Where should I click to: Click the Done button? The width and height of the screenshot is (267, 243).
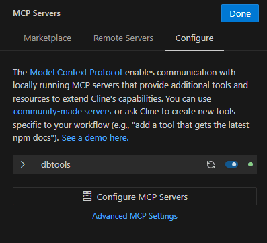(x=240, y=13)
